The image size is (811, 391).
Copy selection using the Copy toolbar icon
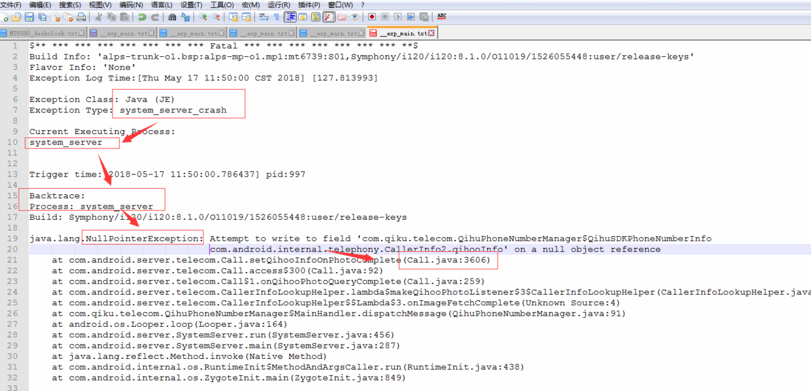pos(111,16)
